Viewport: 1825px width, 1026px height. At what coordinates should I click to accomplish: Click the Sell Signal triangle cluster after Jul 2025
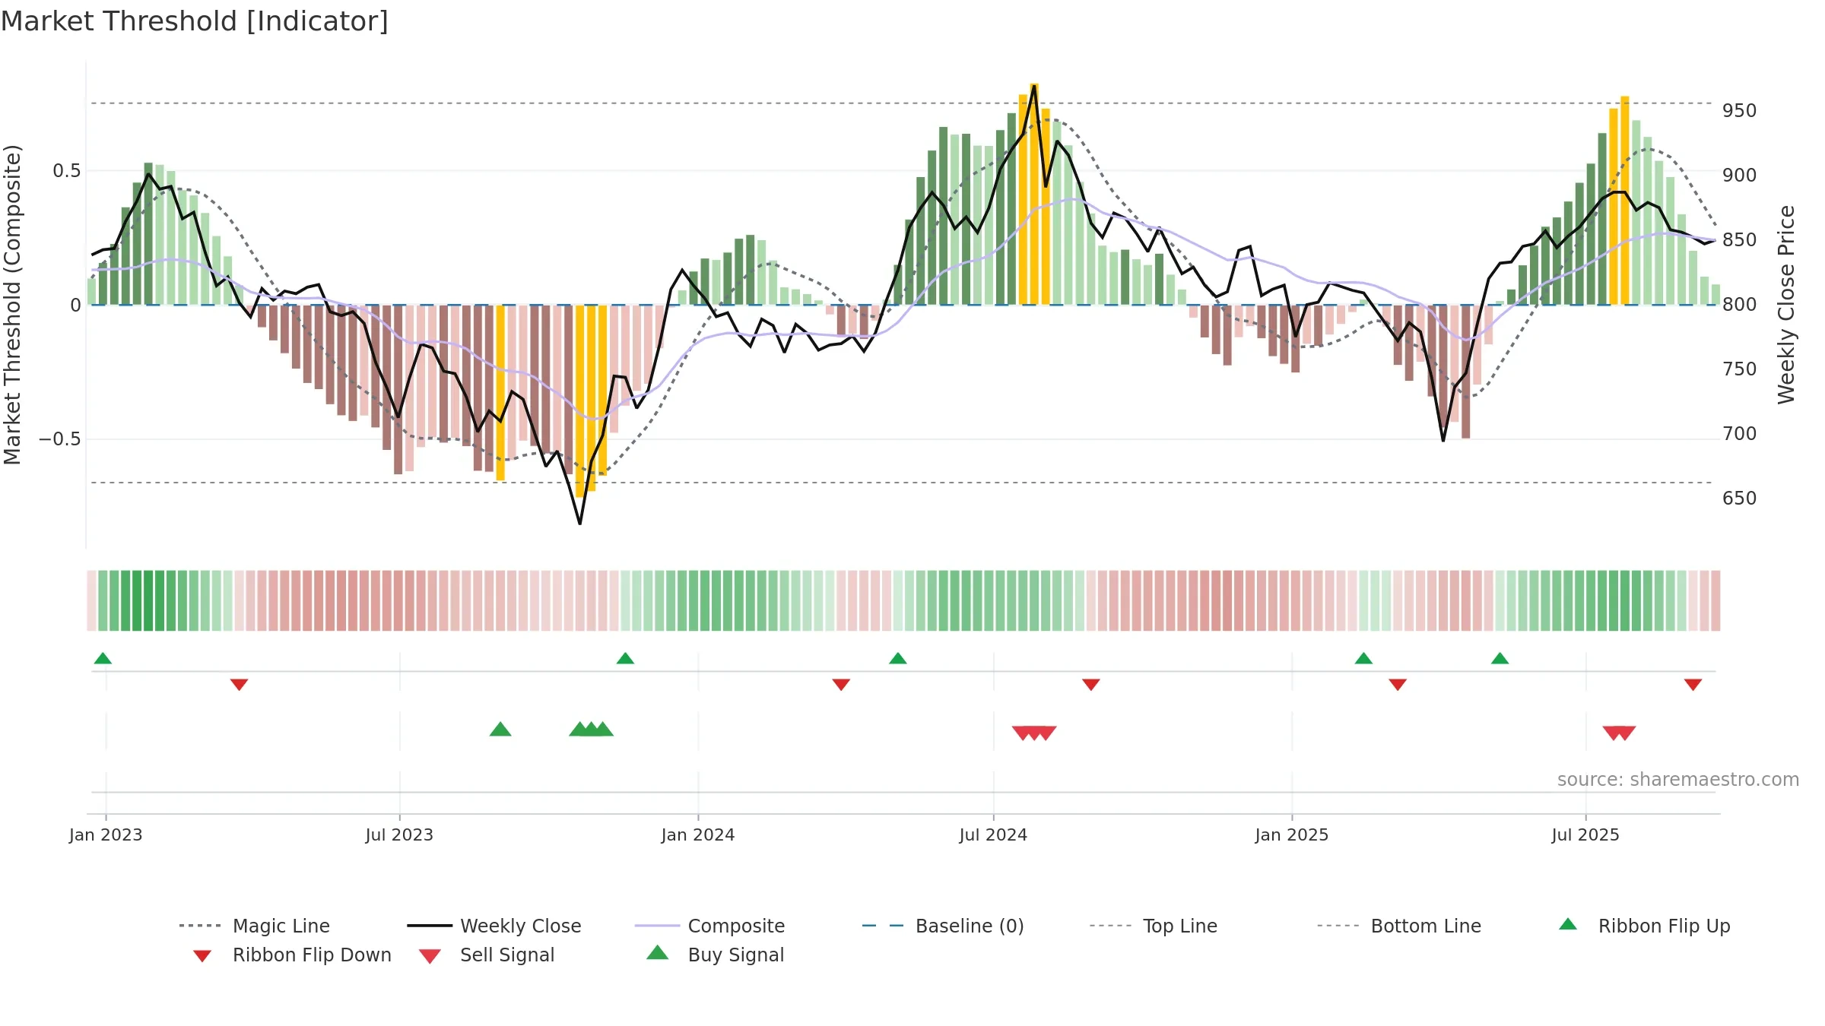[x=1619, y=733]
